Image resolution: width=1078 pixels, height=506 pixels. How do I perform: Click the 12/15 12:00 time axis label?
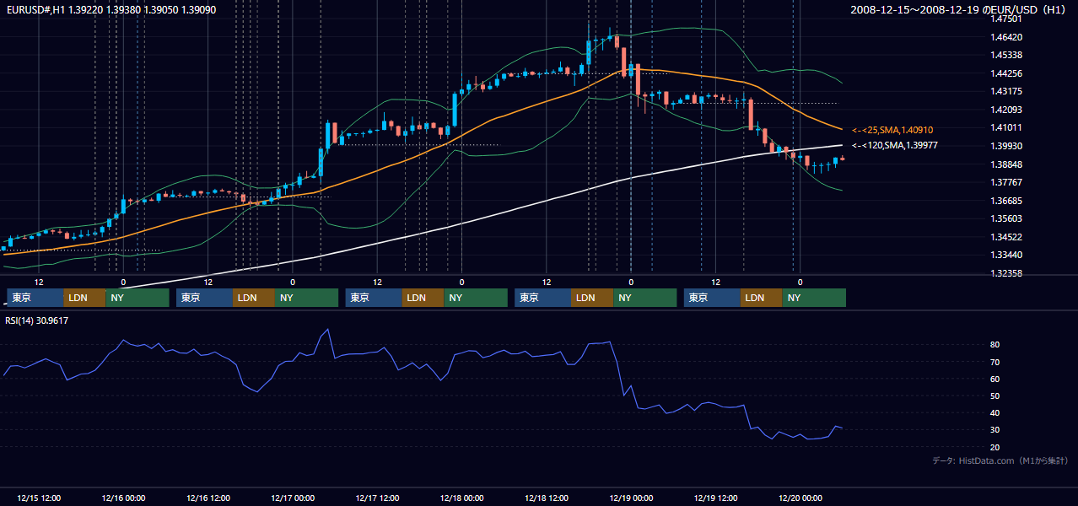click(x=39, y=498)
